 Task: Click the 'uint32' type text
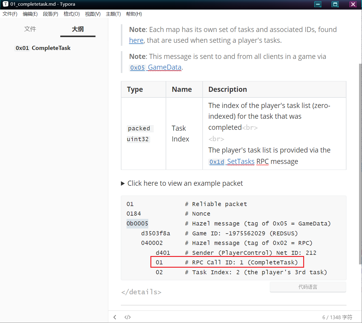click(138, 139)
